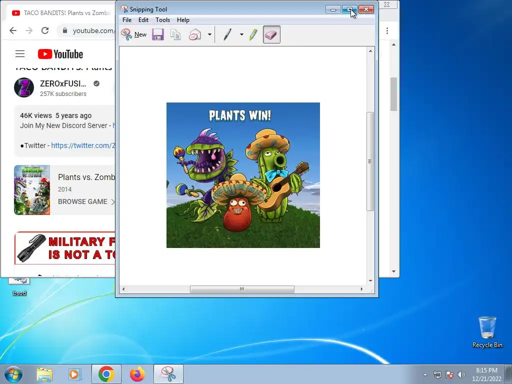Select the Pen tool in Snipping Tool
The image size is (512, 384).
227,34
